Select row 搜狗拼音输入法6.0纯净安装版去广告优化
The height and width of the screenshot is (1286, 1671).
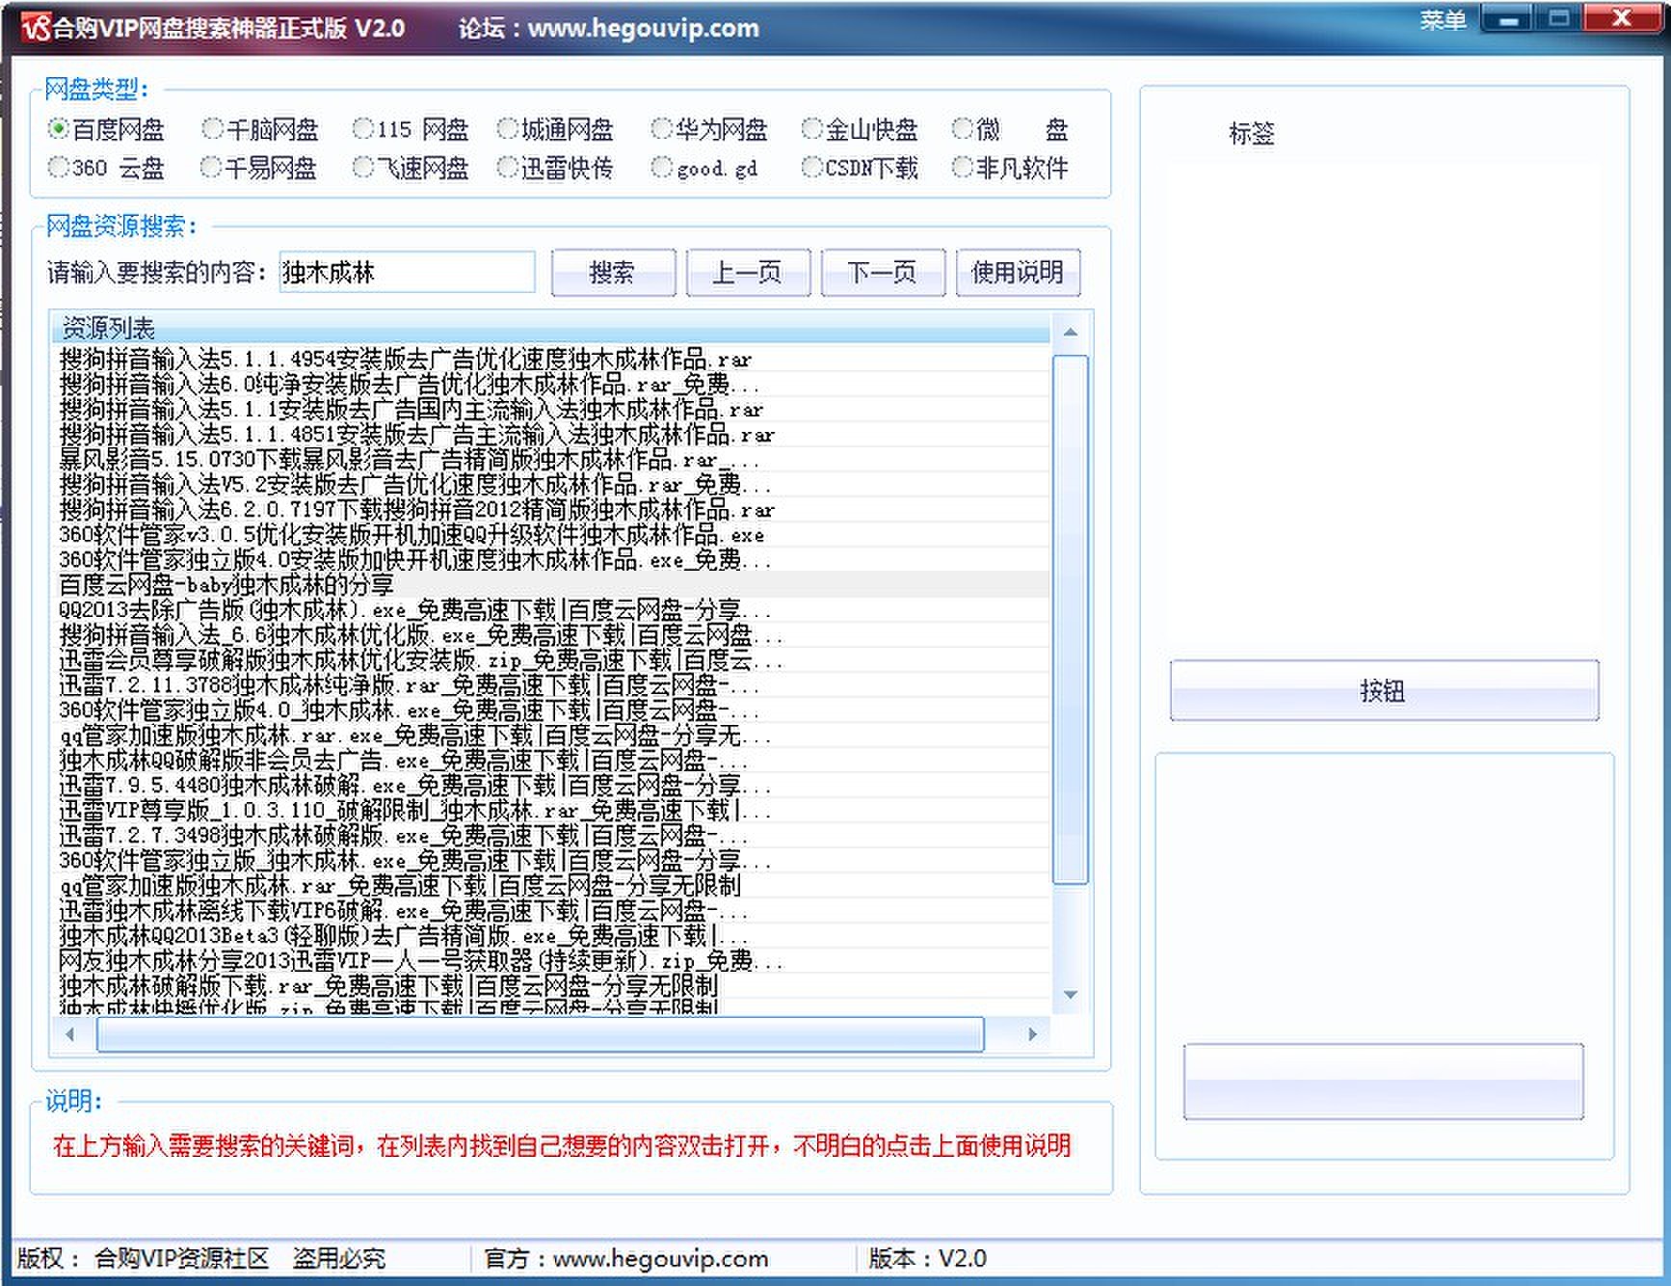coord(551,385)
